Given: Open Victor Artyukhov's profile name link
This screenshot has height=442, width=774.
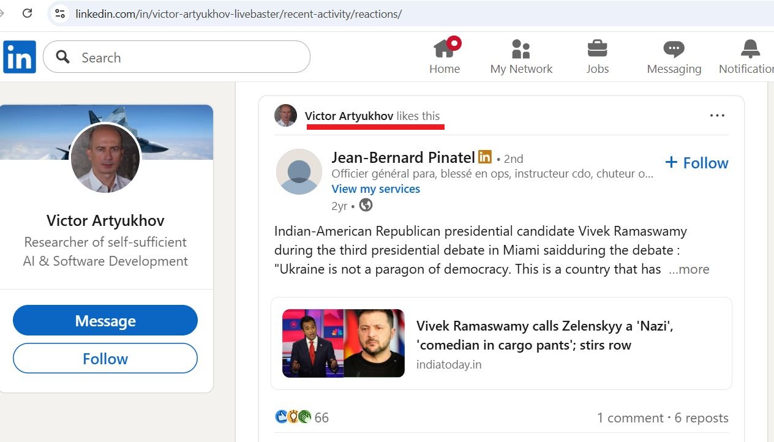Looking at the screenshot, I should (348, 115).
